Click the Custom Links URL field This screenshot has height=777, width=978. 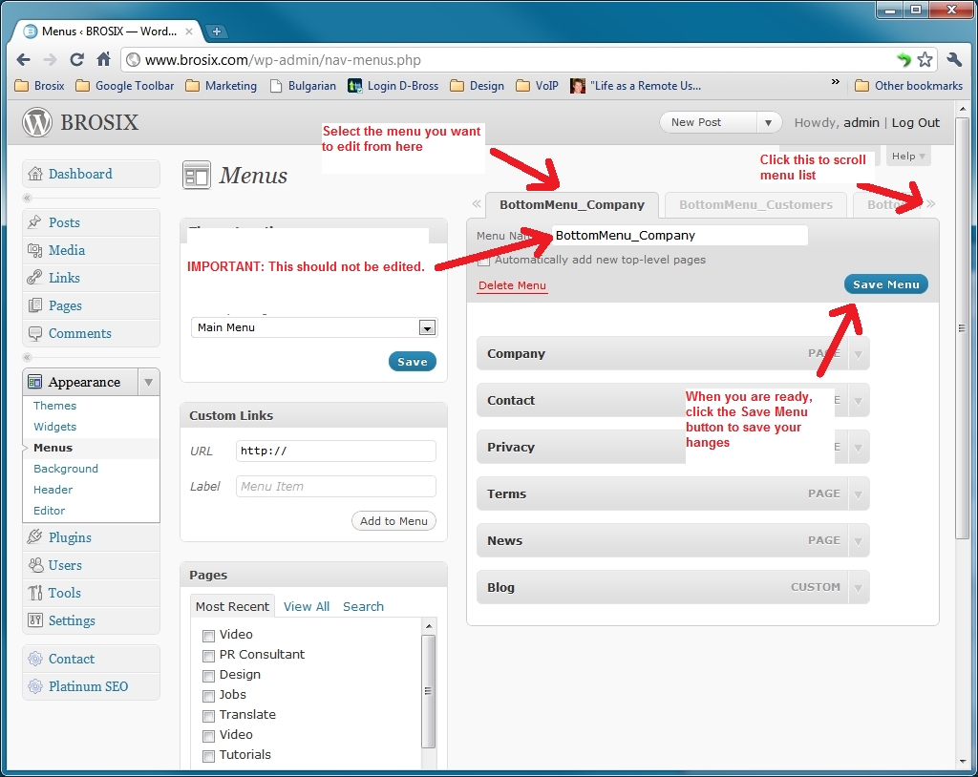click(x=335, y=451)
